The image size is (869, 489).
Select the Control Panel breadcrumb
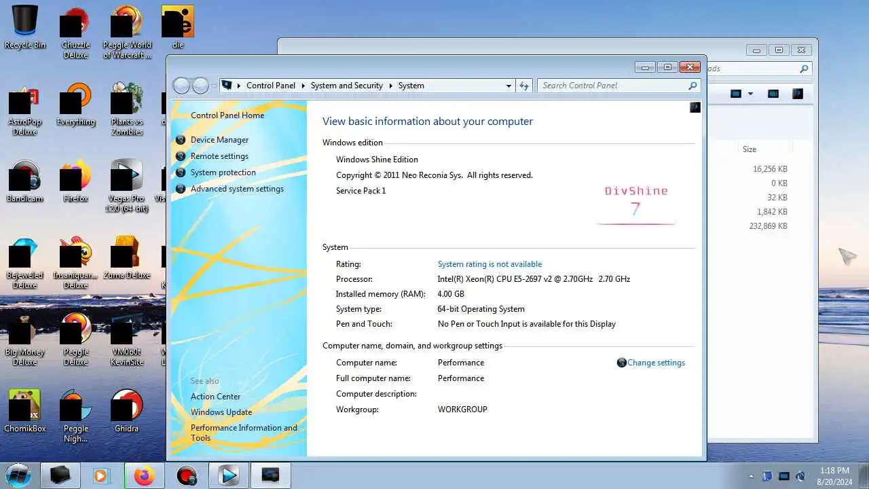click(x=271, y=86)
